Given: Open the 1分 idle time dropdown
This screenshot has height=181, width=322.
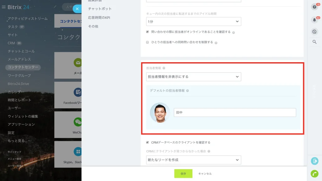Looking at the screenshot, I should click(x=193, y=22).
